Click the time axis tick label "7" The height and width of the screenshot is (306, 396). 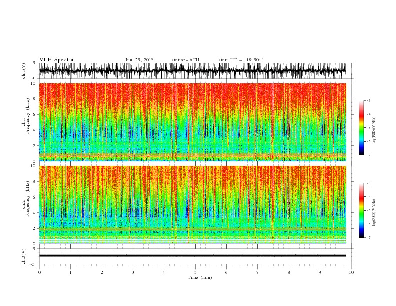258,273
